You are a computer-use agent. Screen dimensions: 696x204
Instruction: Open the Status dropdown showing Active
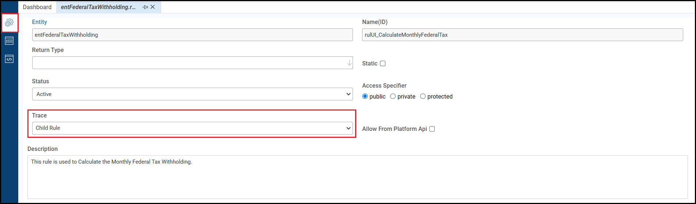[x=192, y=94]
